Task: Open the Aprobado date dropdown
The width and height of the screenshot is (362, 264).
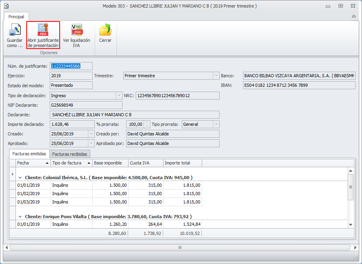Action: pos(91,143)
